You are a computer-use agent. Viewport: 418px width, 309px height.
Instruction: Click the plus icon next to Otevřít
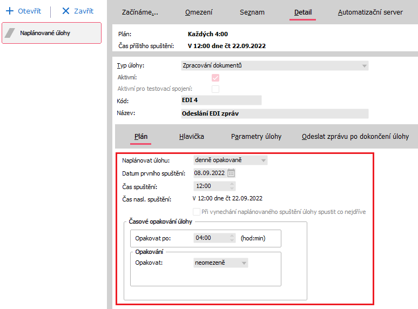pos(9,11)
